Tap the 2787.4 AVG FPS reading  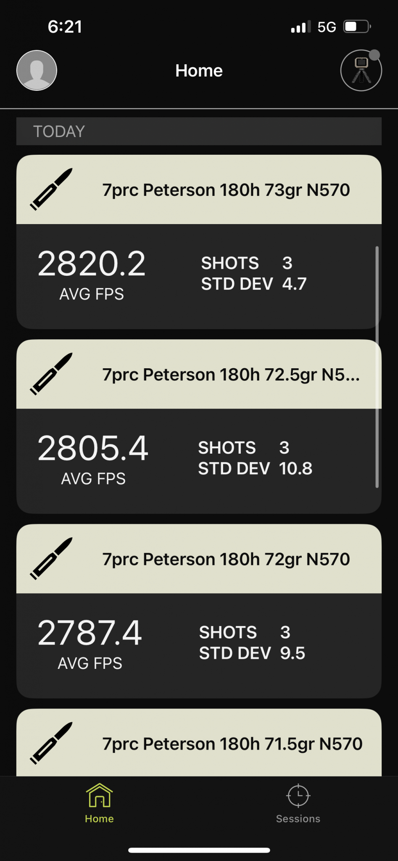point(90,633)
